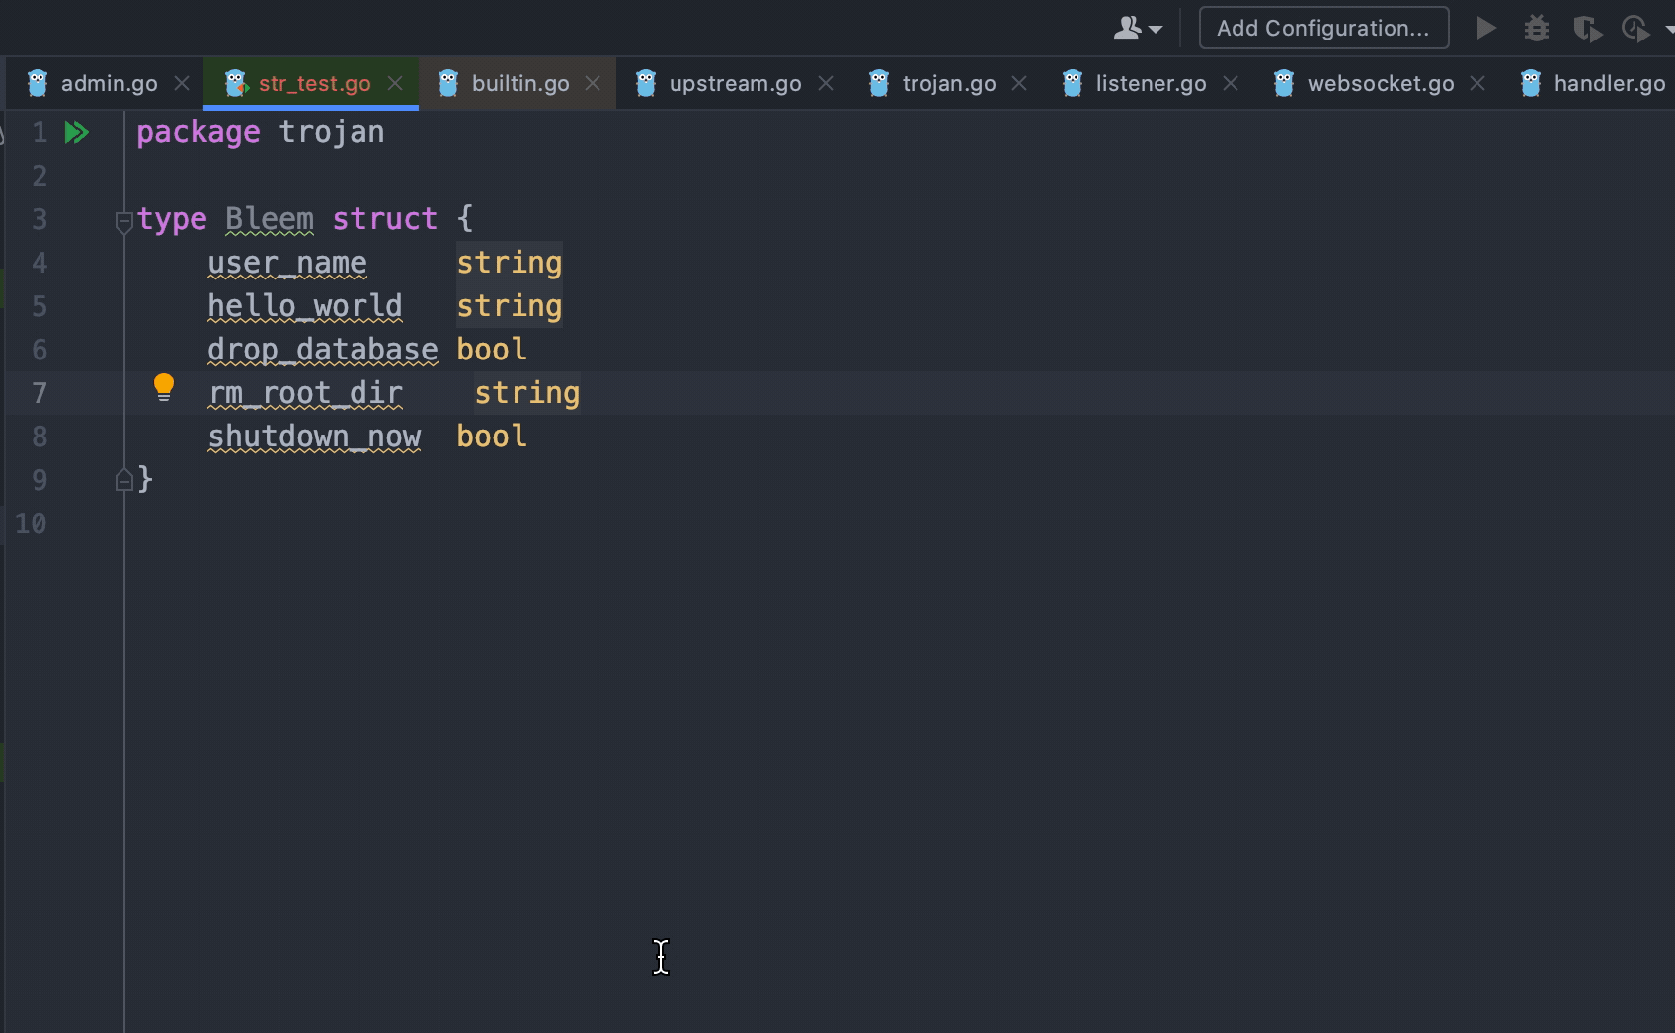
Task: Open the Add Configuration dialog
Action: (x=1323, y=28)
